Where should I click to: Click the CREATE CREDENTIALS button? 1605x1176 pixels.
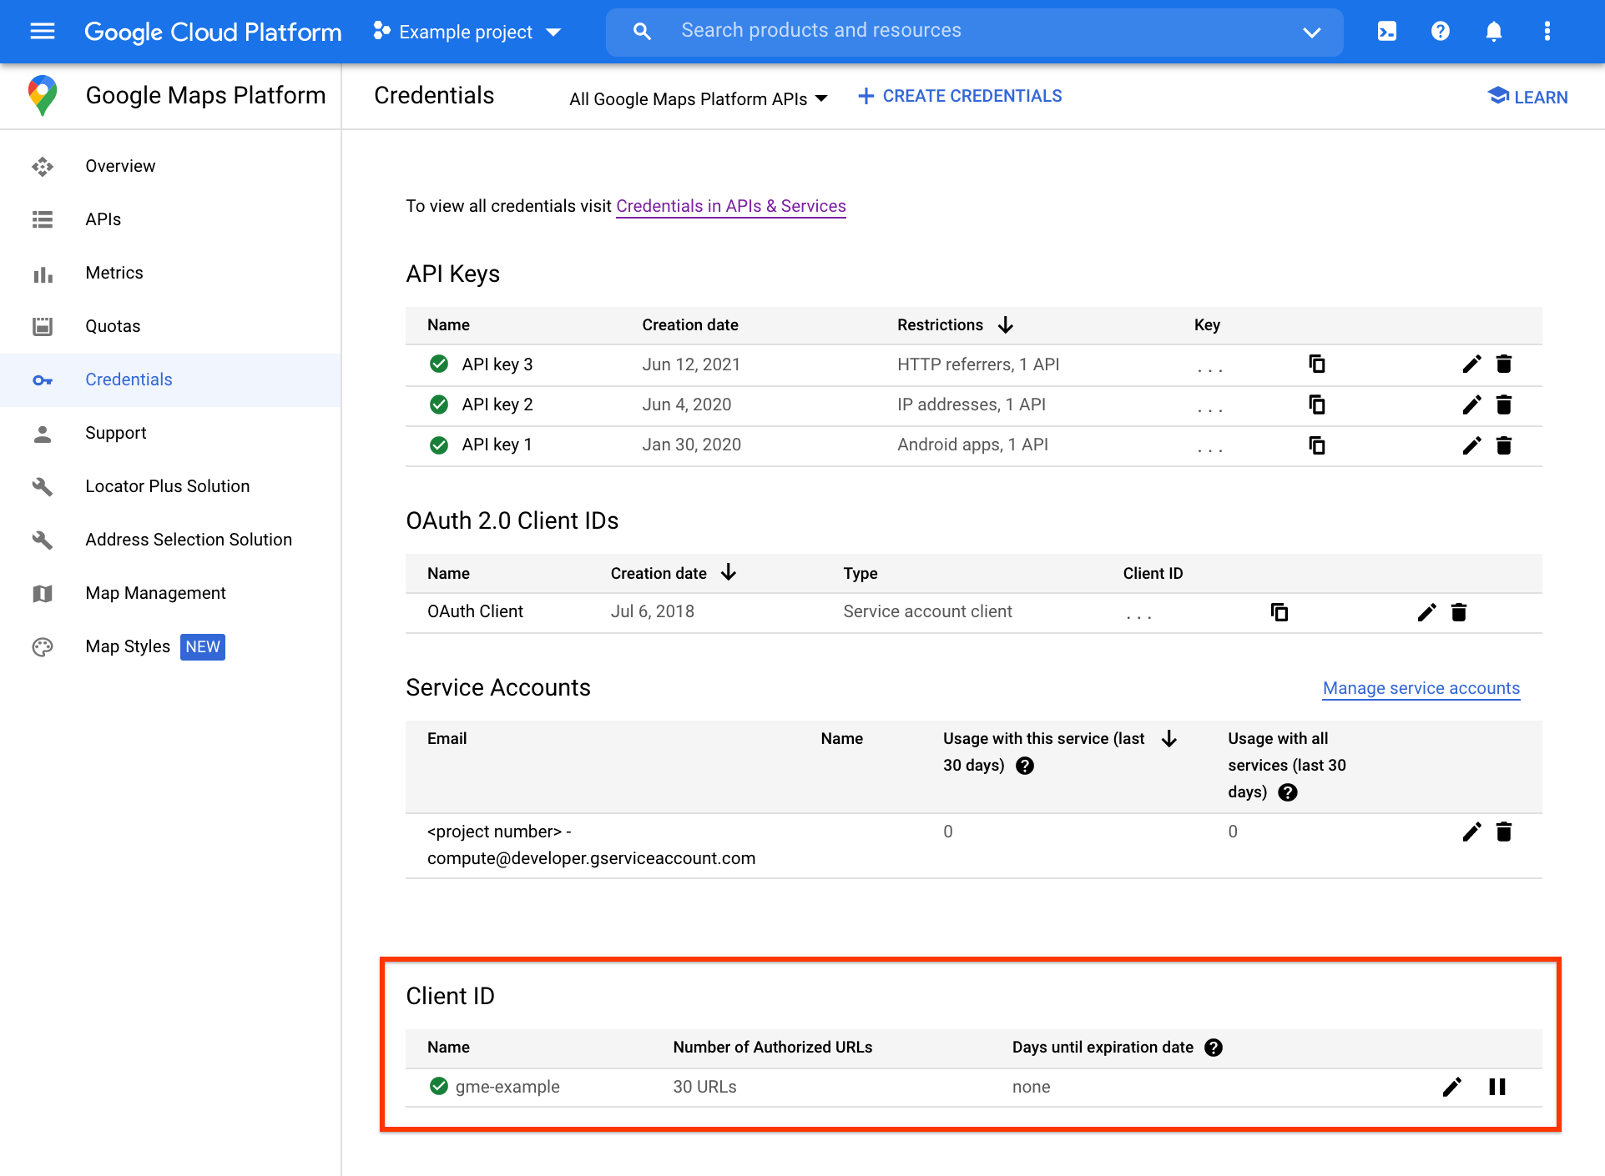pyautogui.click(x=961, y=96)
